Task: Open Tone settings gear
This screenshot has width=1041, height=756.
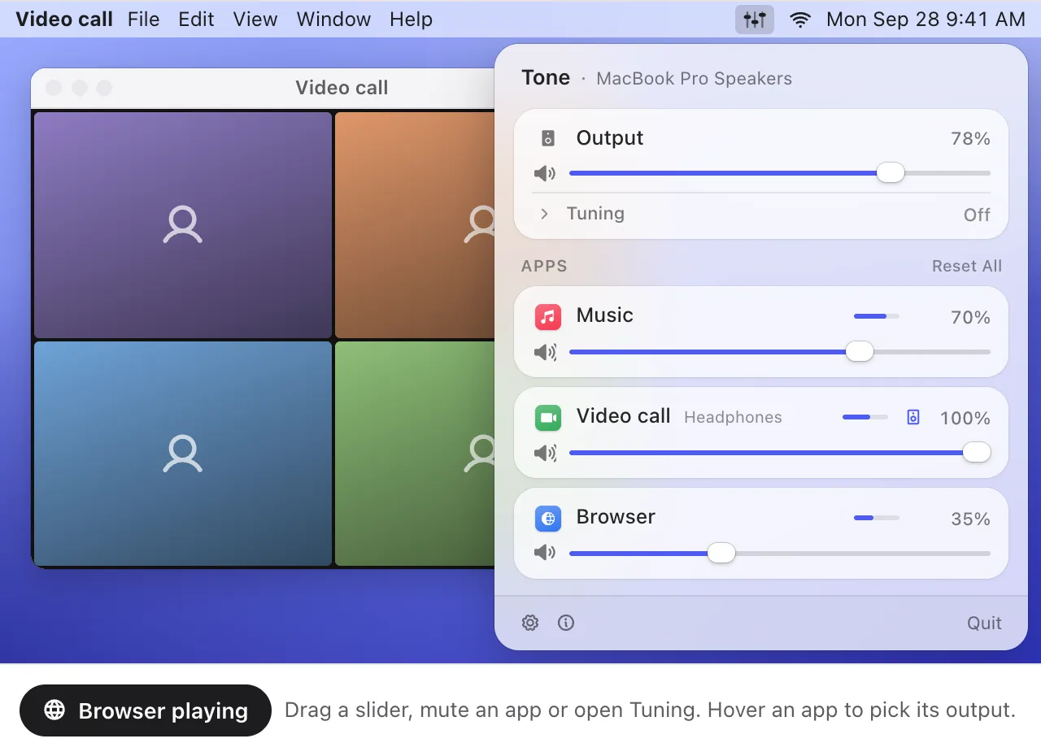Action: pos(530,623)
